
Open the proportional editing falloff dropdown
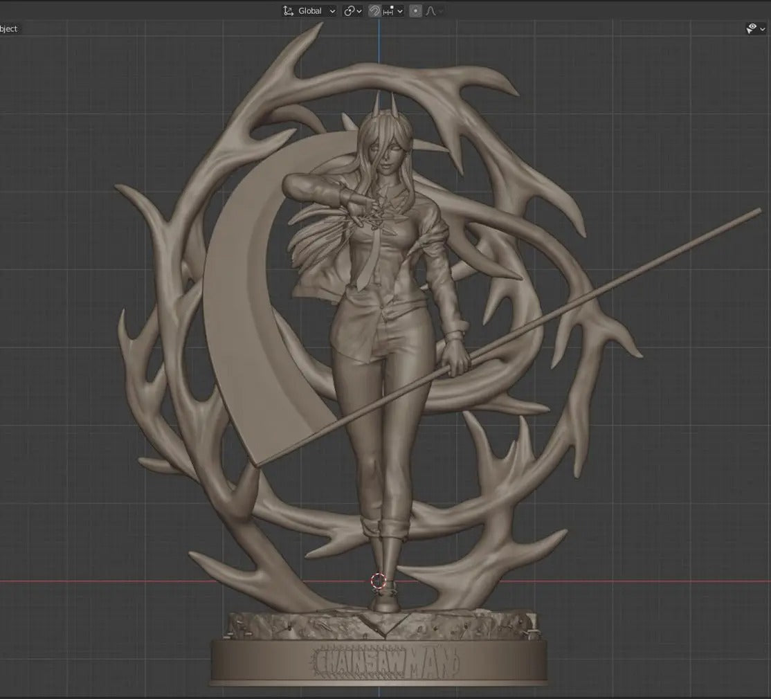point(434,11)
